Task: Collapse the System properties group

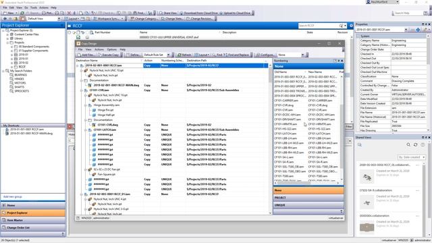Action: (x=358, y=36)
